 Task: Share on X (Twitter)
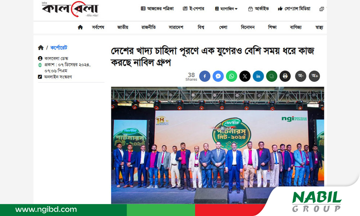[x=245, y=76]
